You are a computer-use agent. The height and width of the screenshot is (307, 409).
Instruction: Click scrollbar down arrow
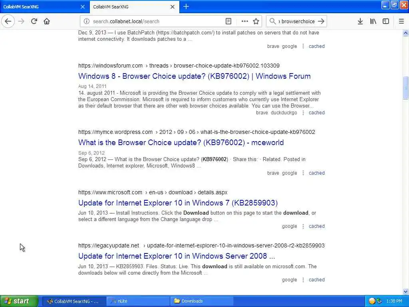pyautogui.click(x=405, y=291)
